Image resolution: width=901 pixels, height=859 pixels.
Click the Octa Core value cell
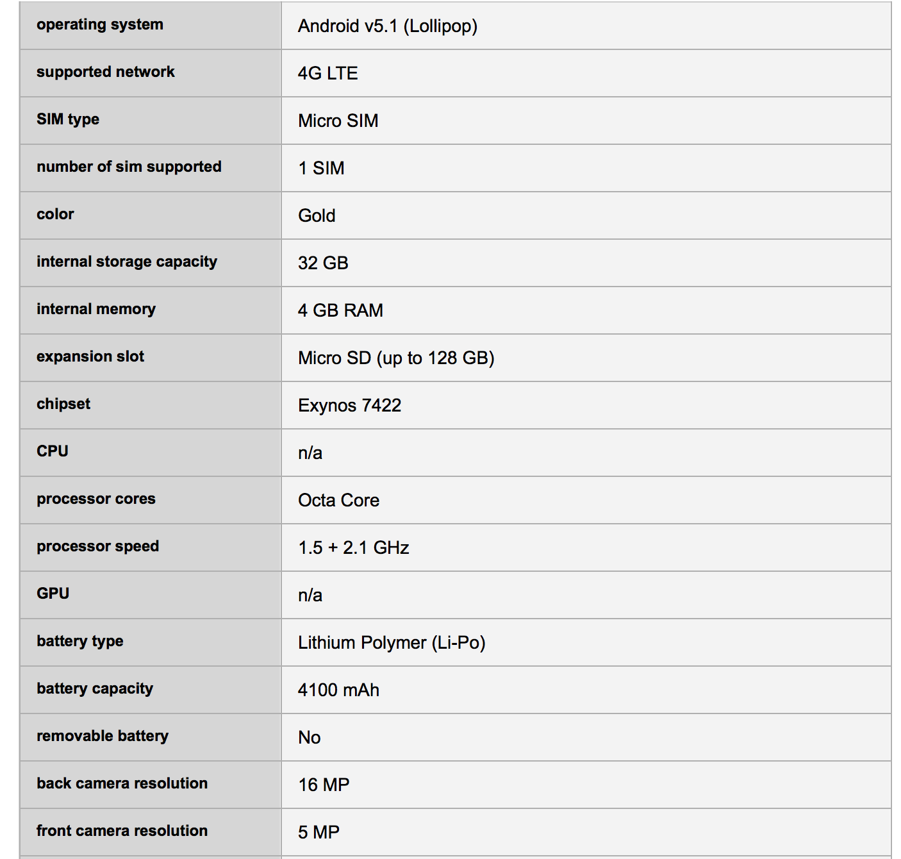[x=338, y=501]
